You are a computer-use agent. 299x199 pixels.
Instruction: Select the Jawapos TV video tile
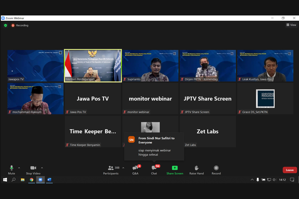point(35,66)
